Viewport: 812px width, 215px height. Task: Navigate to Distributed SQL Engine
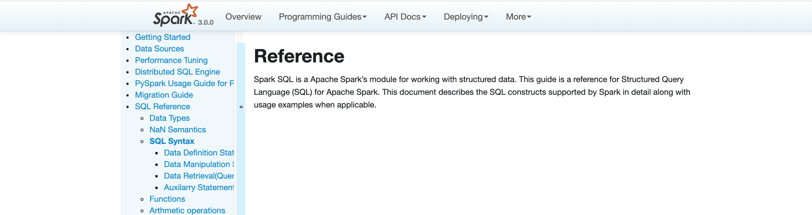pyautogui.click(x=177, y=72)
